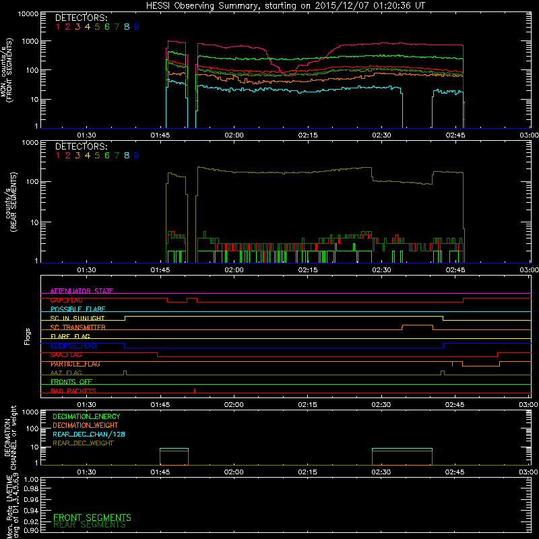Select olive detector 5 in front segments legend
Viewport: 539px width, 539px height.
click(97, 27)
